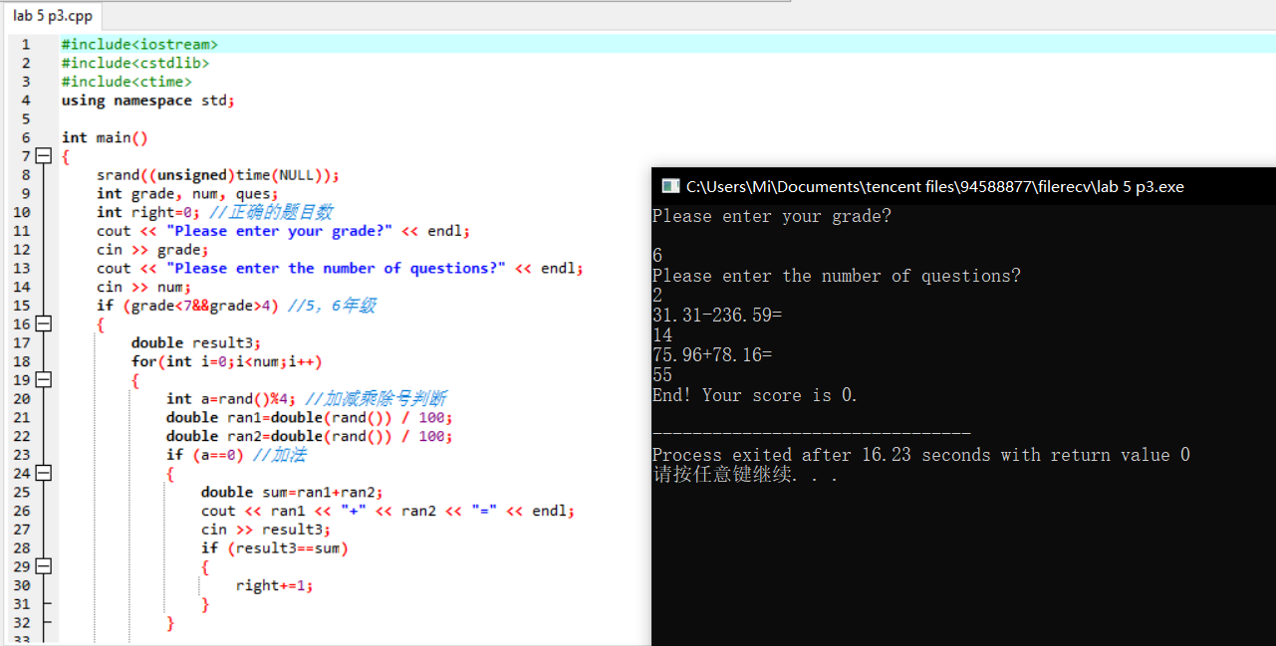Click 'using namespace std;' code line

148,101
